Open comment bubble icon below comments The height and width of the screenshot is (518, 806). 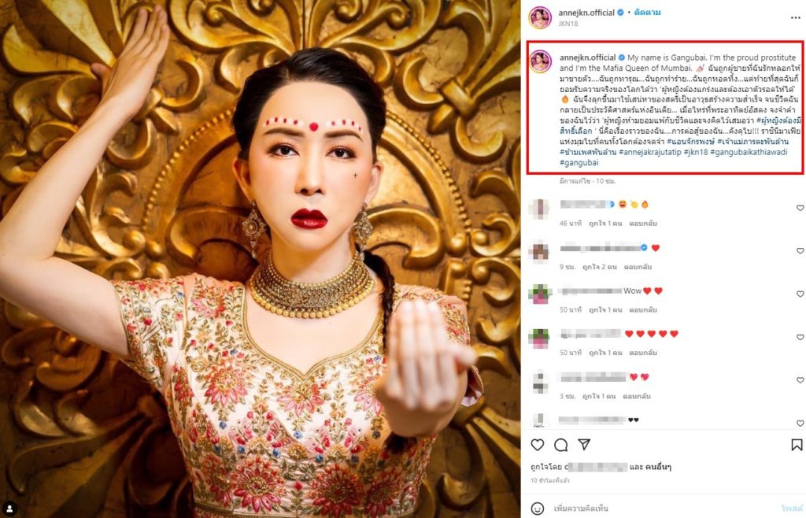(x=560, y=445)
